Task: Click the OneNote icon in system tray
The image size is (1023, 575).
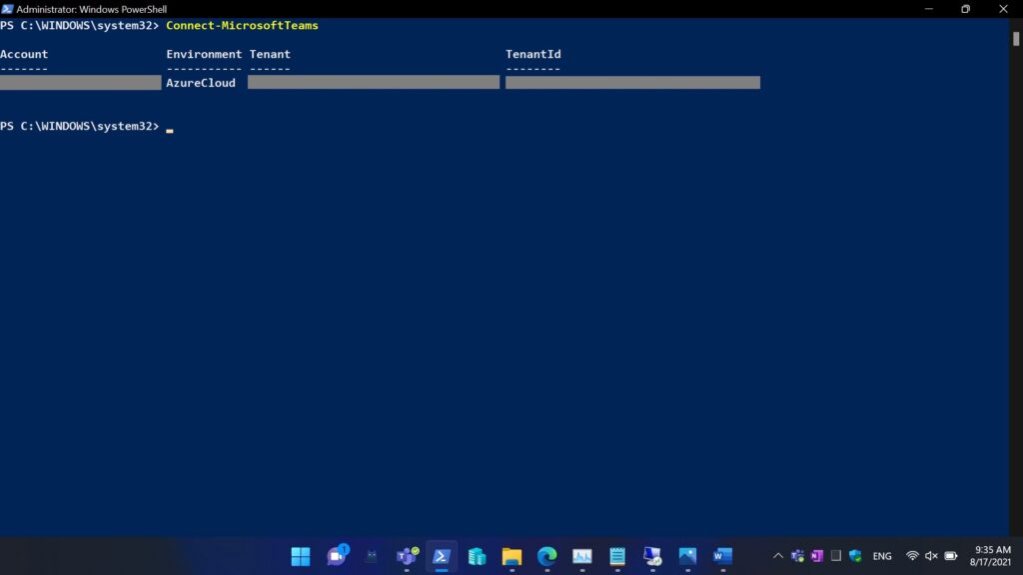Action: (x=817, y=556)
